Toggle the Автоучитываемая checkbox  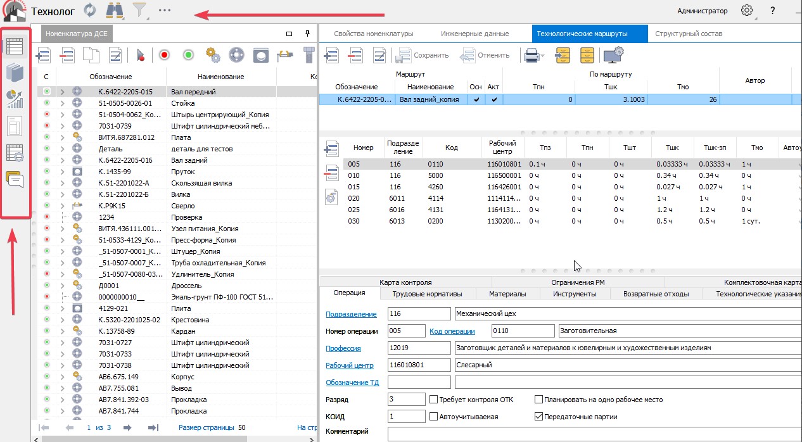click(x=434, y=417)
